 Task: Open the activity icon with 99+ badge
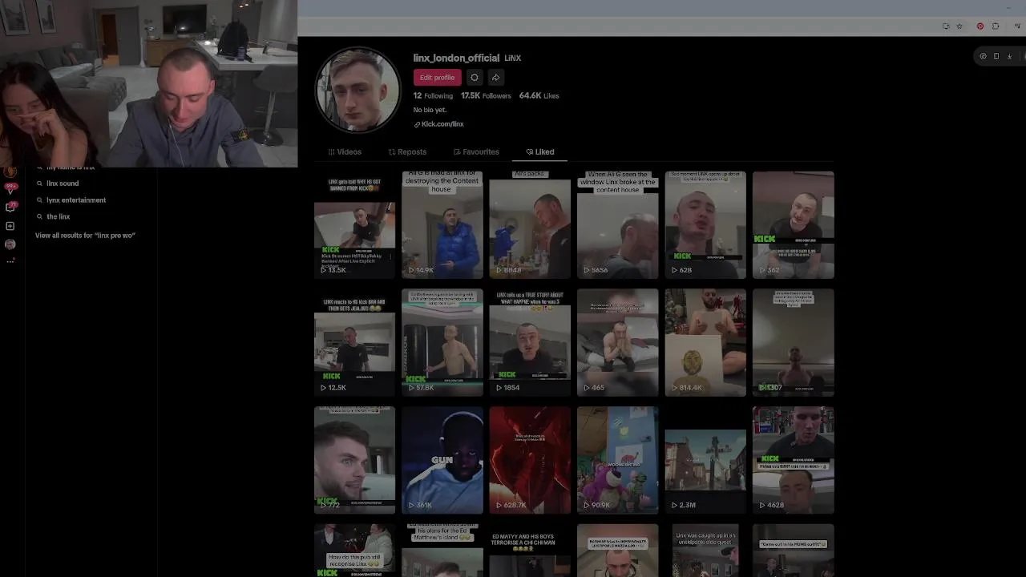[10, 189]
